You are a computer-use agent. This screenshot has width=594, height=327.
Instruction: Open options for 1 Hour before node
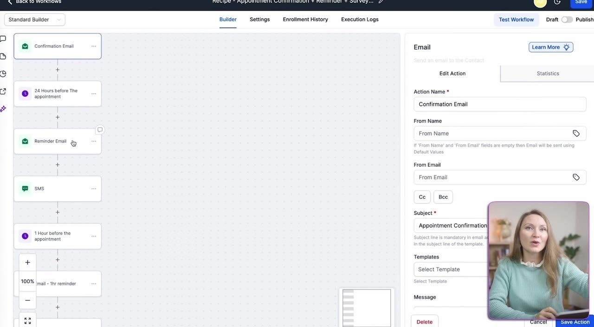point(94,236)
